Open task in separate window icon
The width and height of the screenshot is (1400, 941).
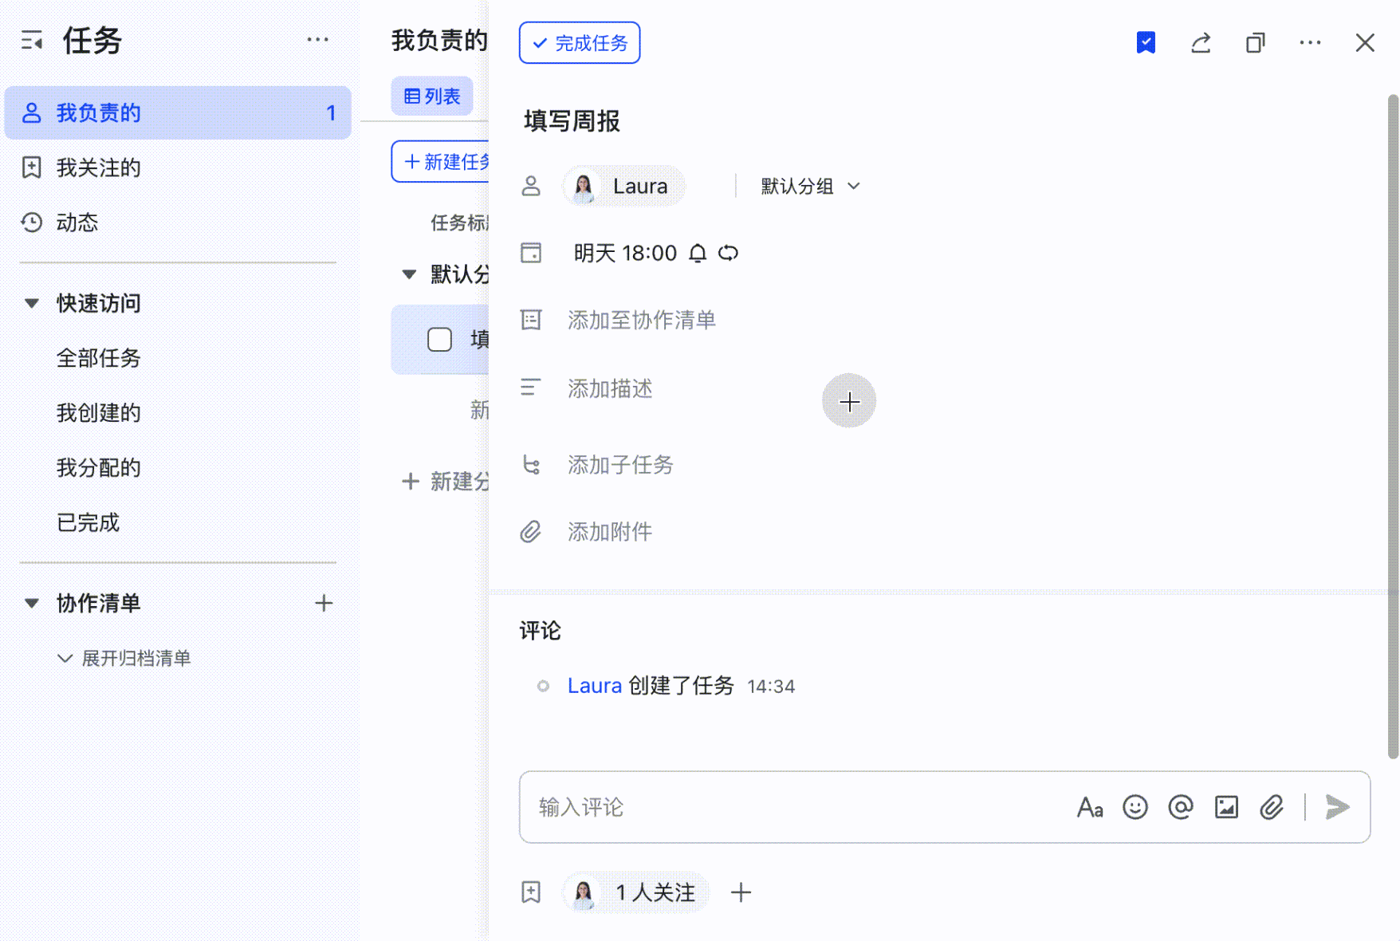click(x=1256, y=43)
